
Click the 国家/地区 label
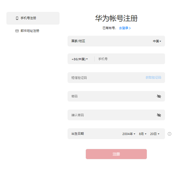78,41
